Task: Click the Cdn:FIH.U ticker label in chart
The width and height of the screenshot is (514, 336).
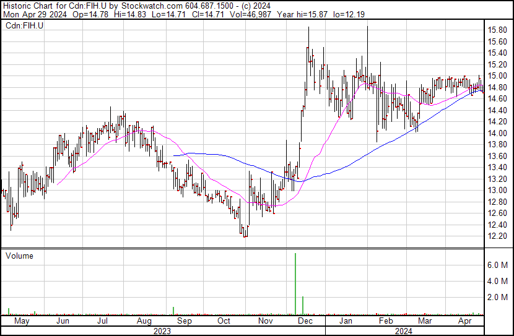Action: tap(24, 26)
